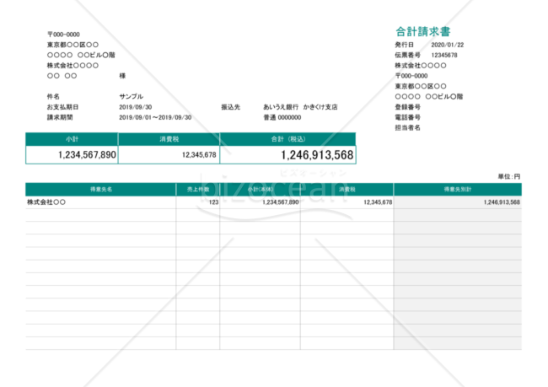Click the 売上件数 column header

click(198, 190)
